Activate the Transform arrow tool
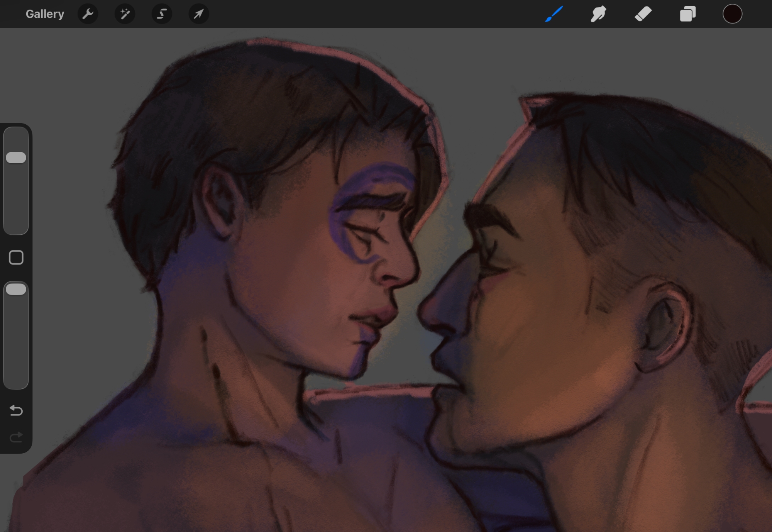The width and height of the screenshot is (772, 532). (x=199, y=14)
